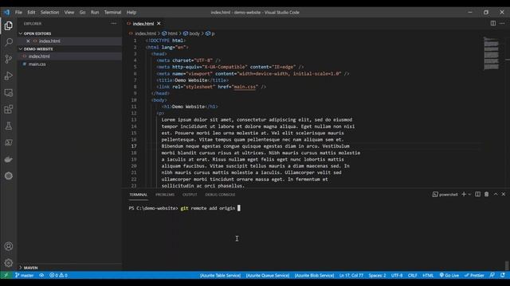This screenshot has height=286, width=510.
Task: Open the errors and warnings count
Action: click(58, 276)
